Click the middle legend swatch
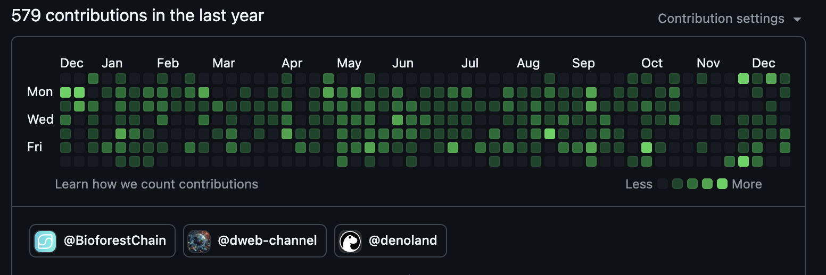The height and width of the screenshot is (275, 826). pos(692,184)
